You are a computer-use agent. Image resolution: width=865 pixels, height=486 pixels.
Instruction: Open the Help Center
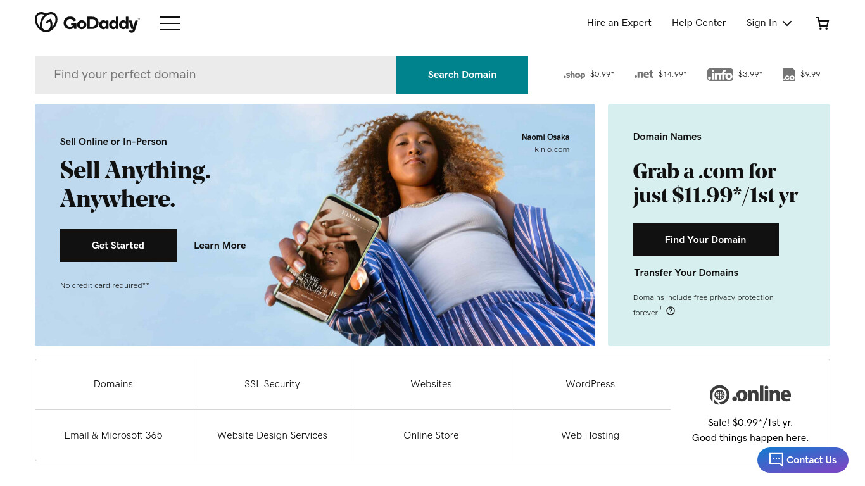698,23
